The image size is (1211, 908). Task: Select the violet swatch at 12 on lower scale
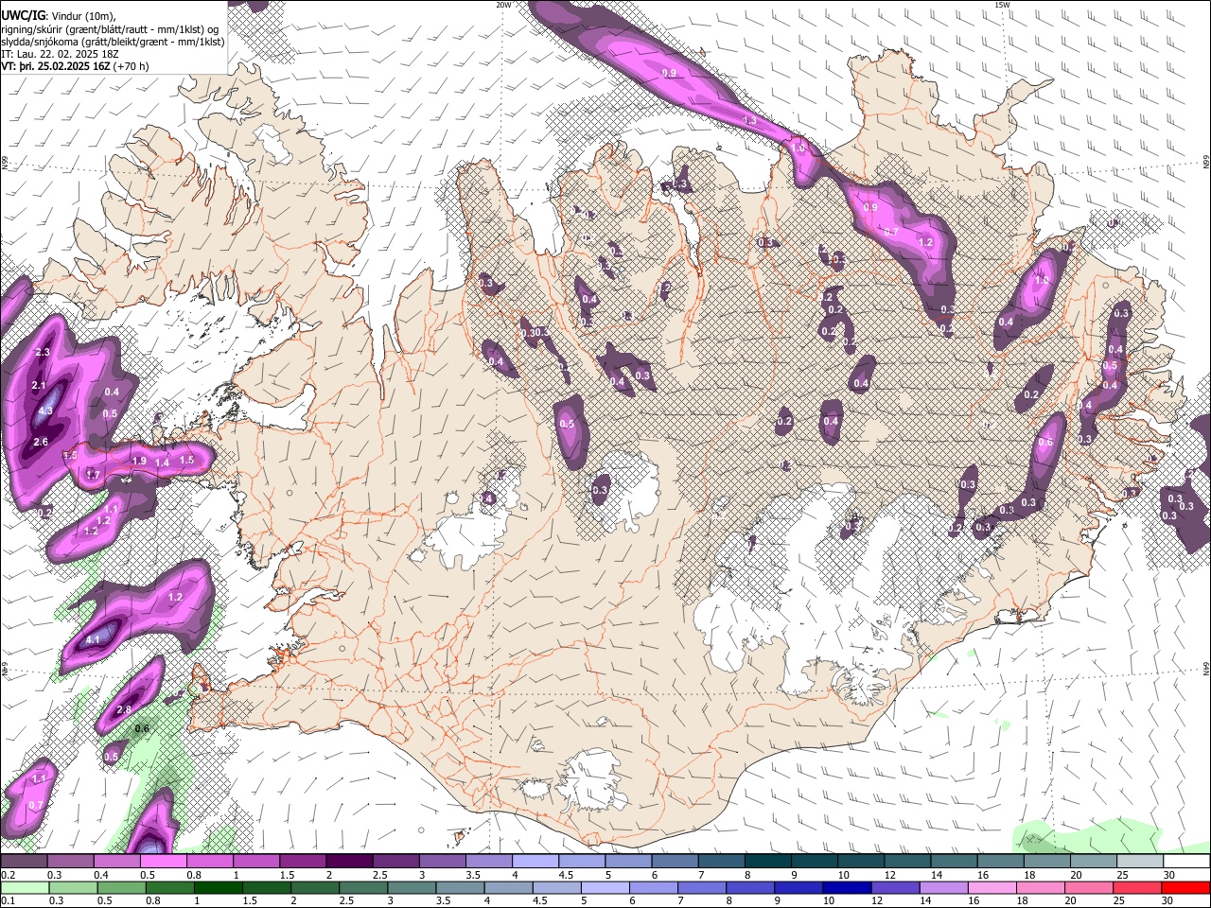(894, 888)
